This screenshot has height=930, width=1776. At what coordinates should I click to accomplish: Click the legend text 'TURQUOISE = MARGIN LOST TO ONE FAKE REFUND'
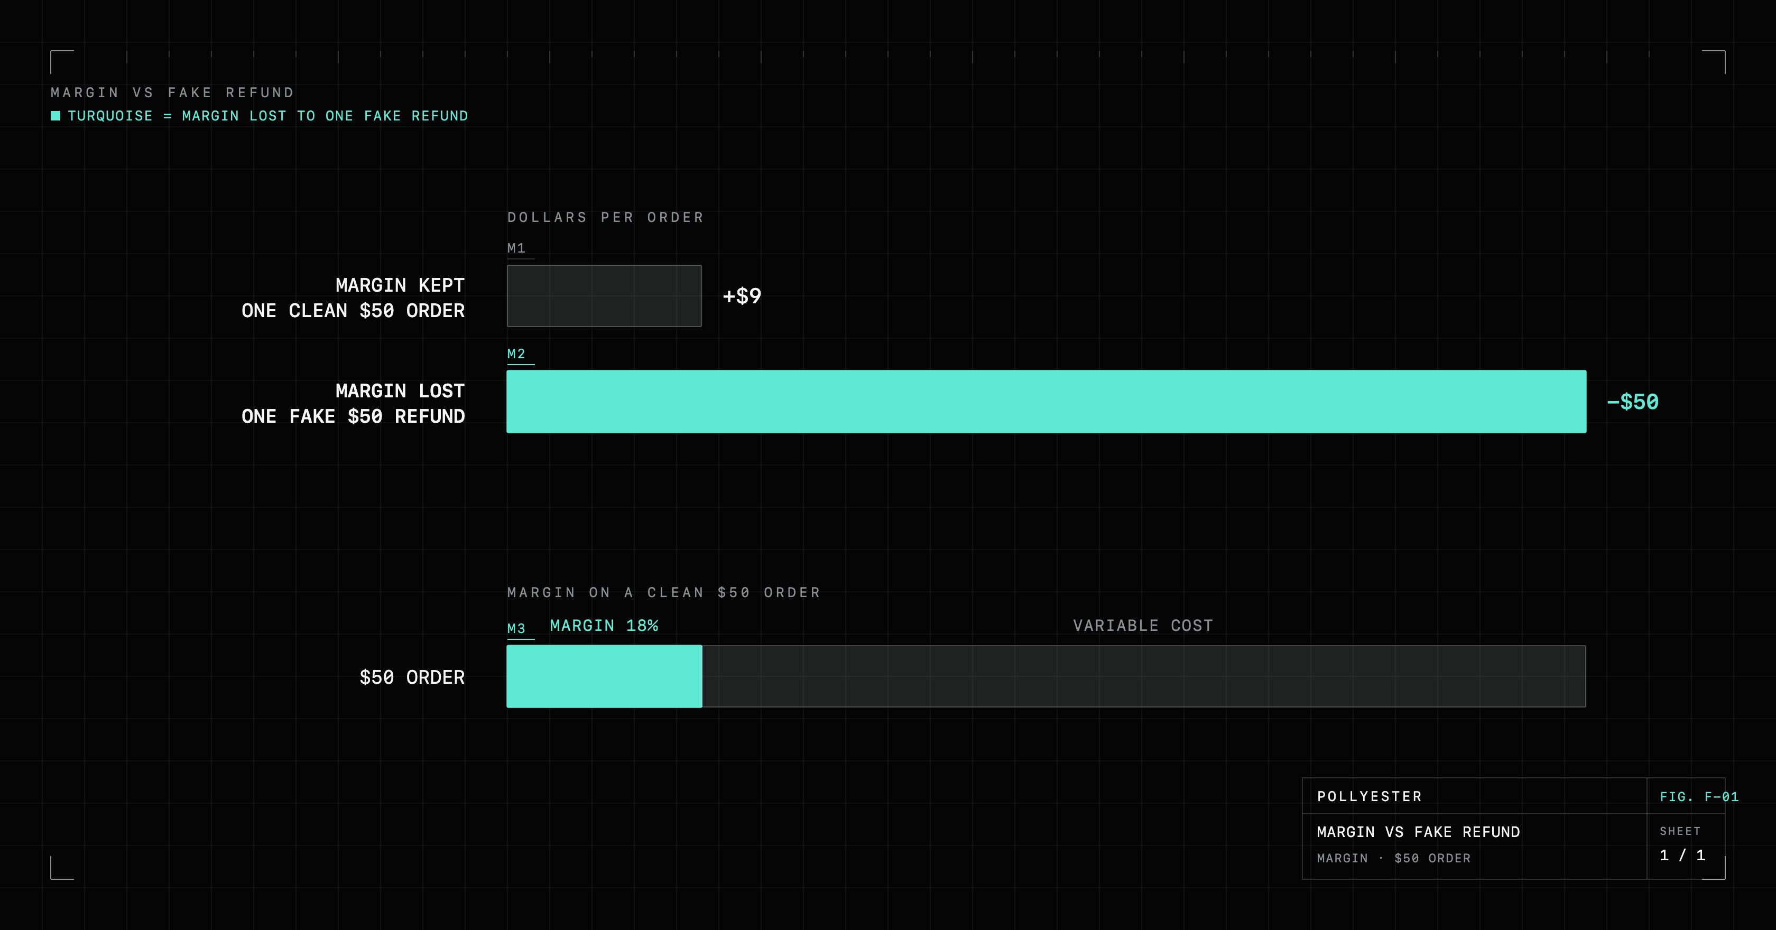coord(267,116)
